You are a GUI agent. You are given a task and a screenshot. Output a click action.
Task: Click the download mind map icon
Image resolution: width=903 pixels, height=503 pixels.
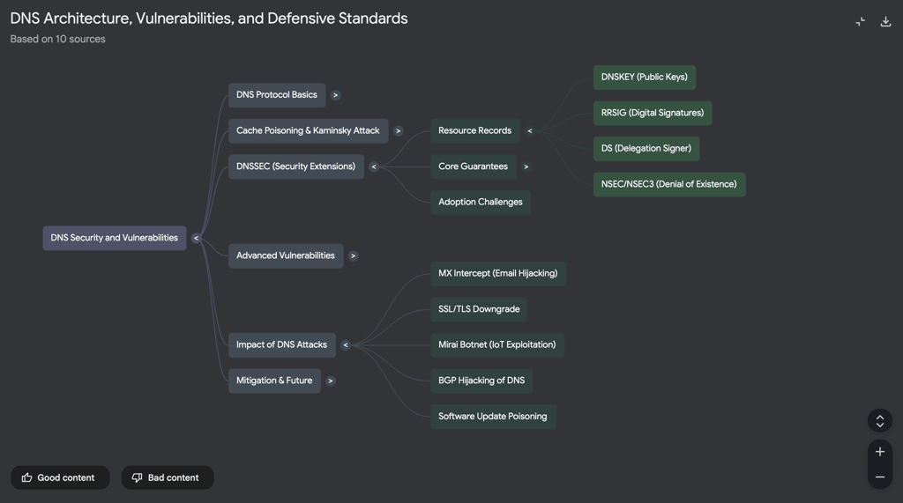click(885, 22)
